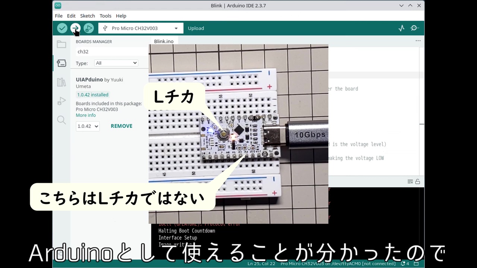The image size is (477, 268).
Task: Click the Verify checkmark button
Action: 62,28
